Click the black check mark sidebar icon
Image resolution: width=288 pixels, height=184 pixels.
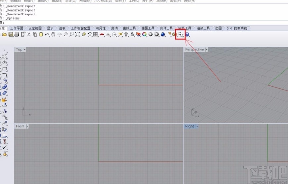click(x=5, y=147)
